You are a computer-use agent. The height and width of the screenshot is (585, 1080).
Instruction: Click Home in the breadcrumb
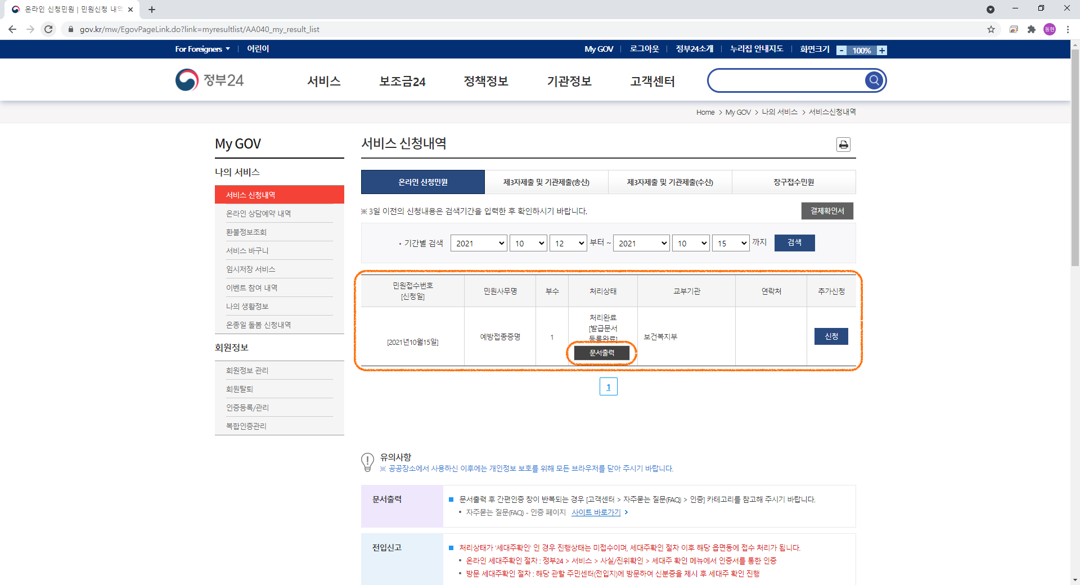point(705,112)
